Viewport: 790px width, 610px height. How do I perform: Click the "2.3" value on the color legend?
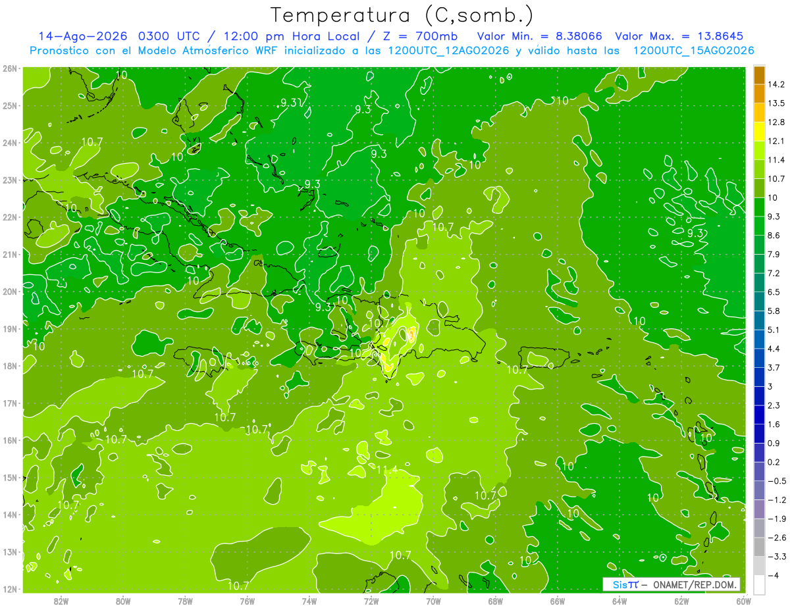pyautogui.click(x=774, y=405)
